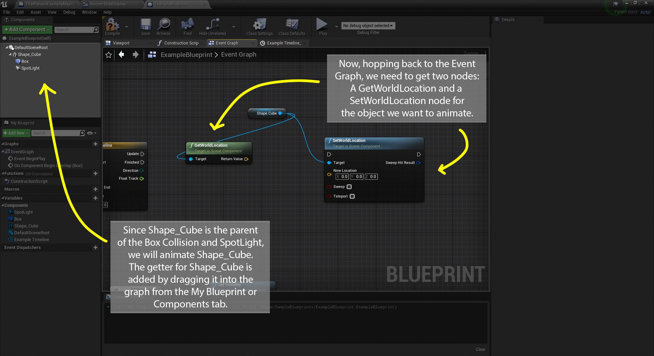The height and width of the screenshot is (356, 654).
Task: Open the Asset menu
Action: [36, 12]
